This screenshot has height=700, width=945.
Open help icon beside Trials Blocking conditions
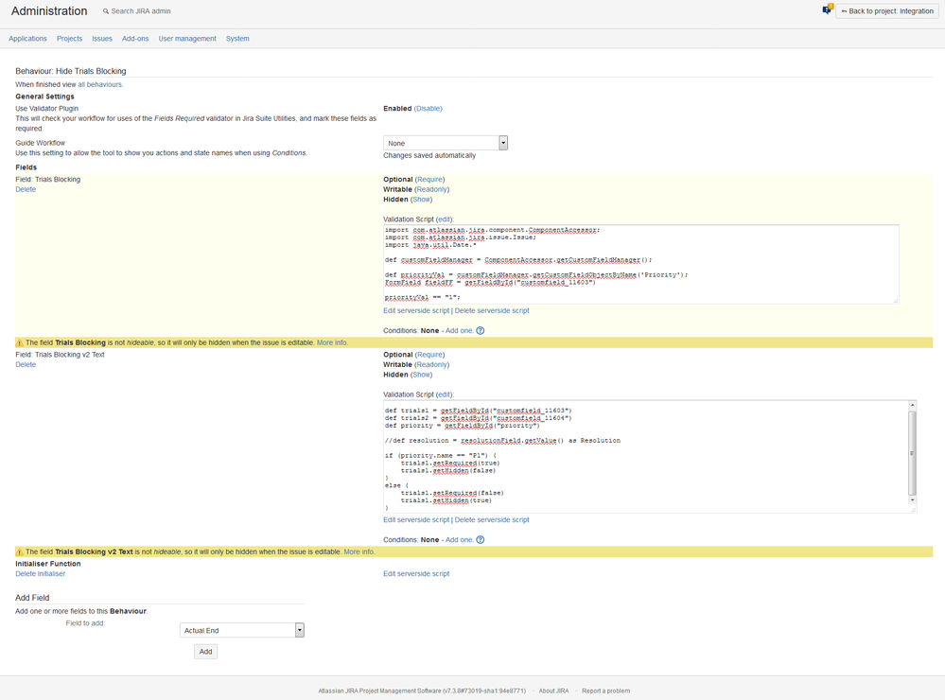[x=481, y=330]
